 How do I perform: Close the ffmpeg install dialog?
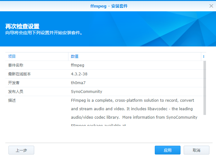pos(211,6)
